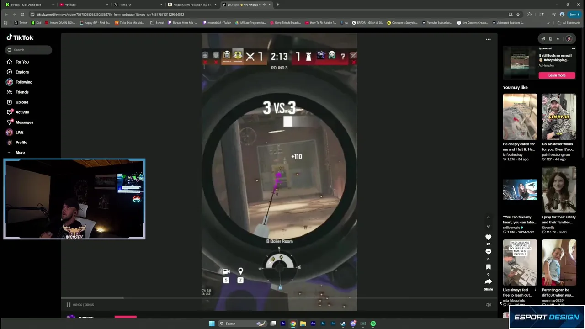Screen dimensions: 585x329
Task: Reload the page in Chrome
Action: (x=22, y=14)
